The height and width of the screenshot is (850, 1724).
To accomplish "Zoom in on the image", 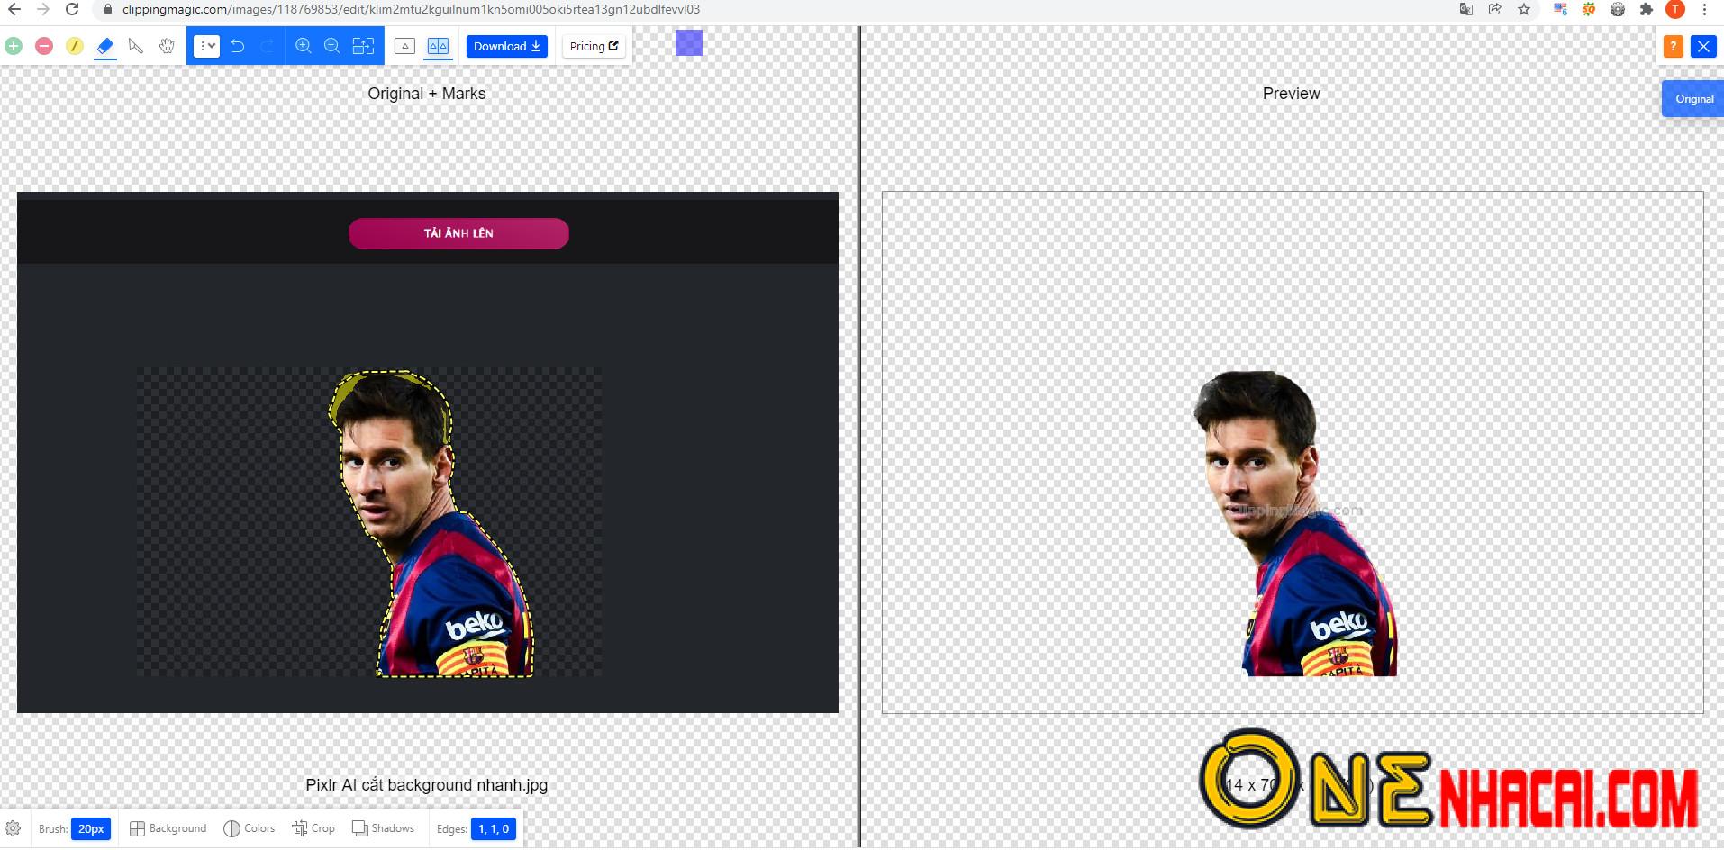I will [304, 46].
